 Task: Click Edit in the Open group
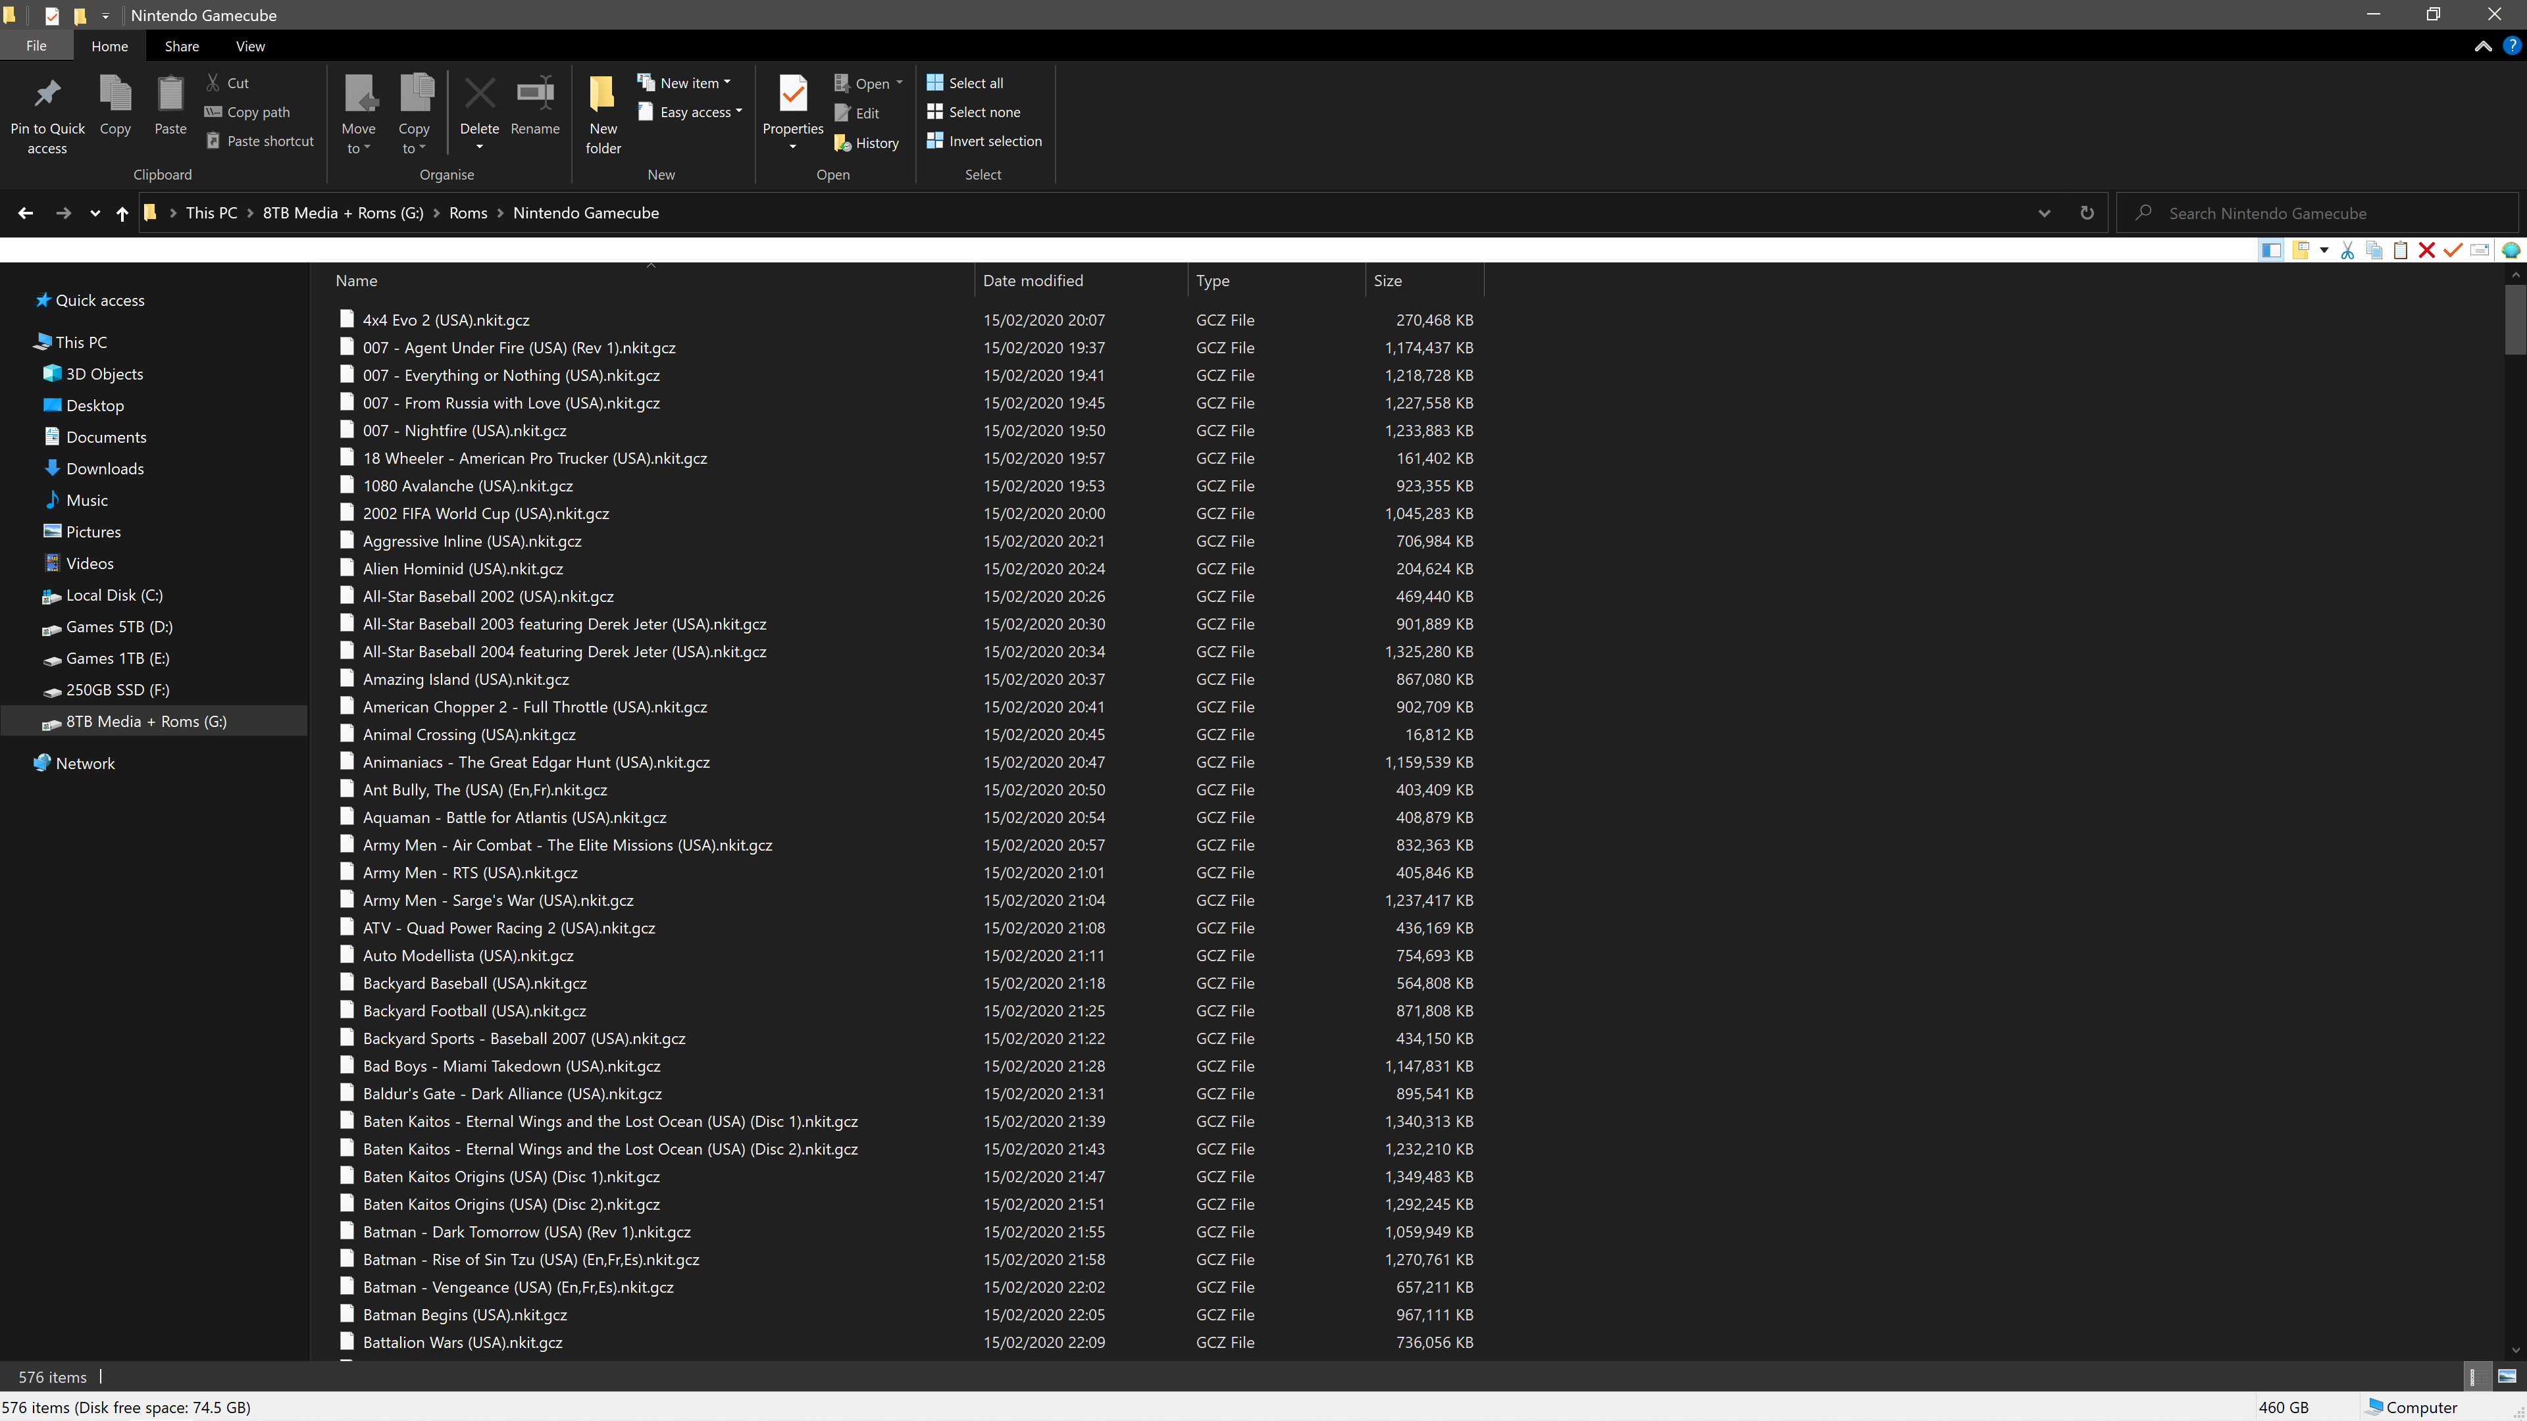856,114
